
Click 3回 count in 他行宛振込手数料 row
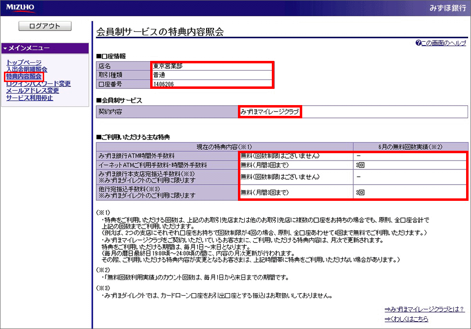click(x=360, y=192)
